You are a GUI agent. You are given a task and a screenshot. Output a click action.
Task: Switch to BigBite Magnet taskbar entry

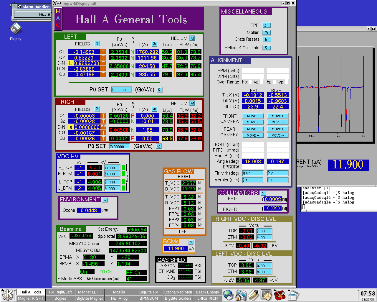click(x=90, y=298)
